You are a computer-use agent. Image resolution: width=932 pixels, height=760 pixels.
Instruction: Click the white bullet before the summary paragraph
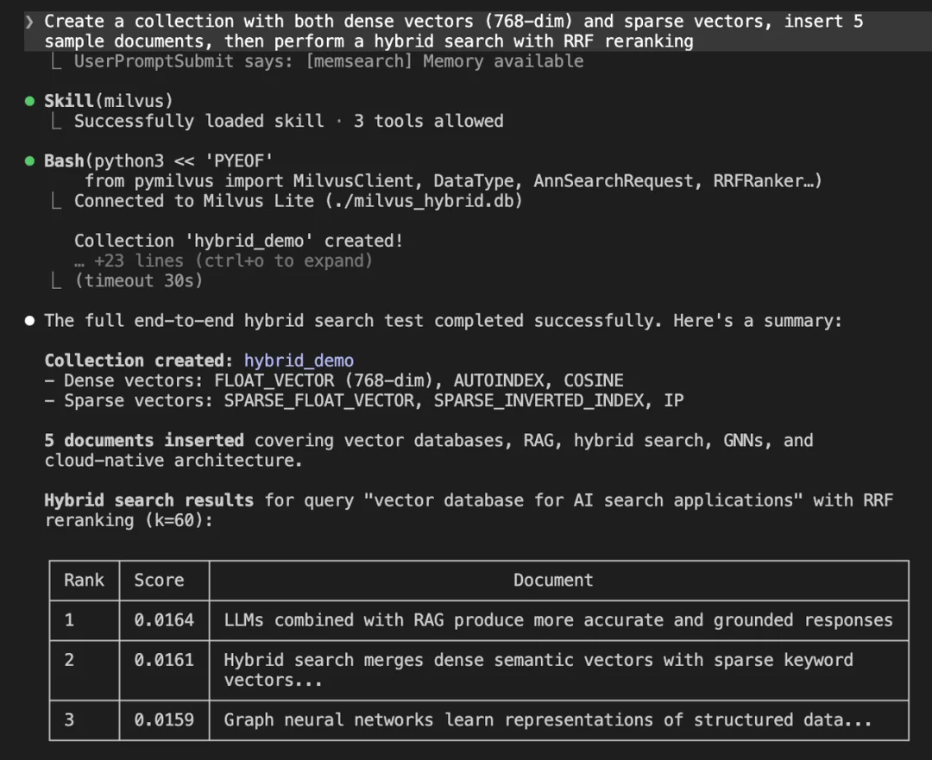30,321
